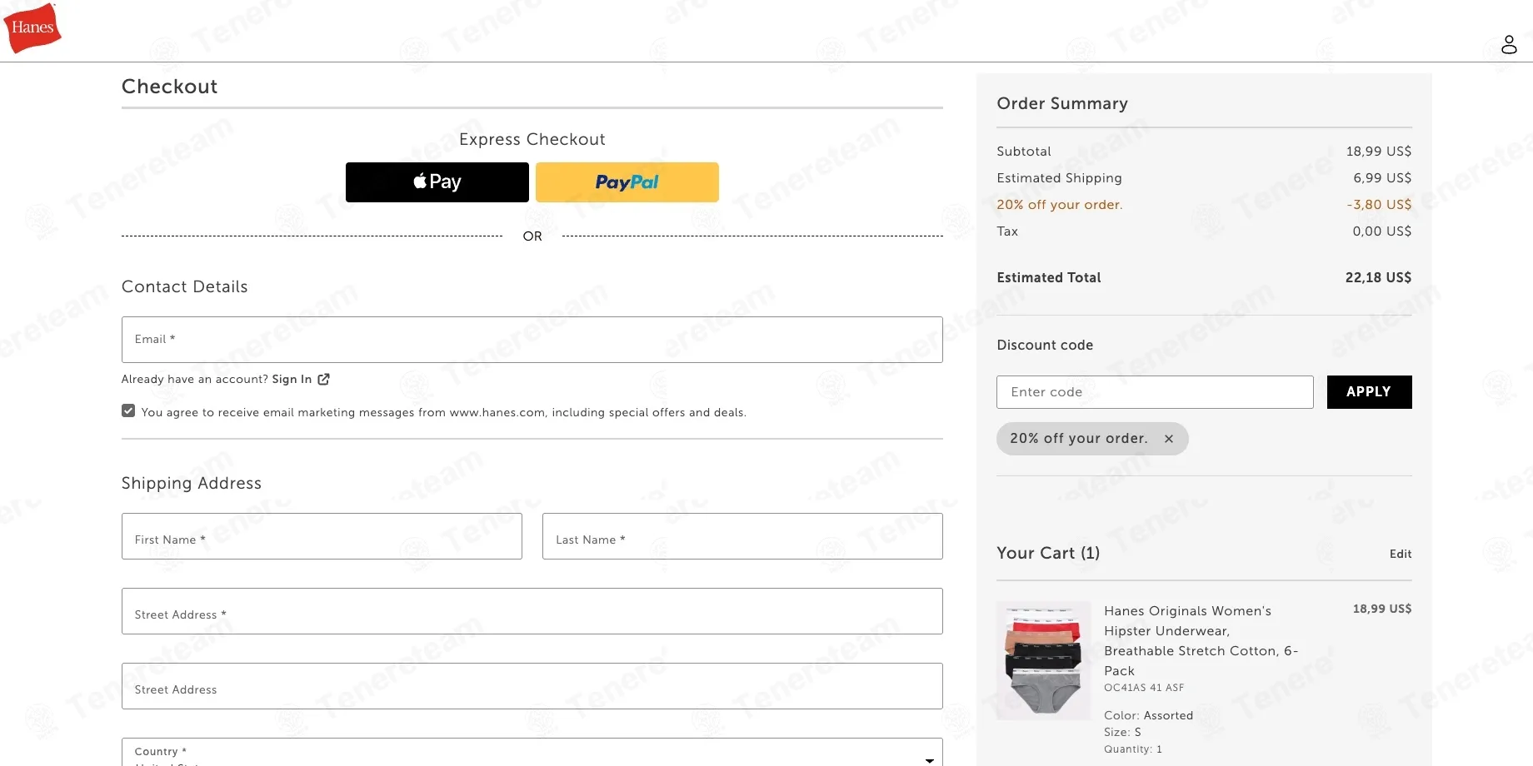Edit the cart

1401,554
